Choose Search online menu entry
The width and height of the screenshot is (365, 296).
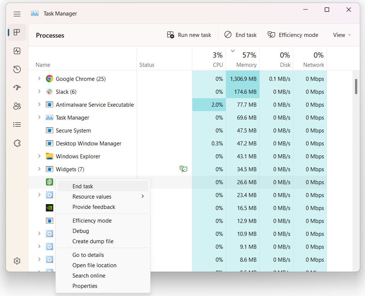tap(103, 276)
